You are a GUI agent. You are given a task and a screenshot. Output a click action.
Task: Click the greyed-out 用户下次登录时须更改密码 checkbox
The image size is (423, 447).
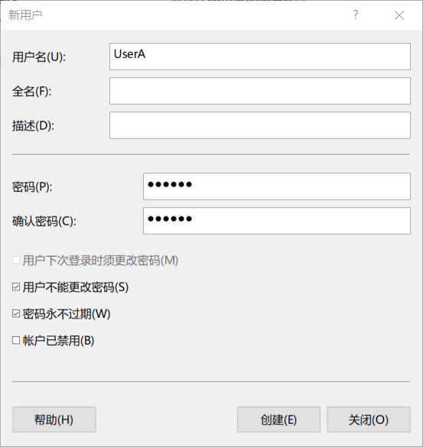click(x=16, y=260)
